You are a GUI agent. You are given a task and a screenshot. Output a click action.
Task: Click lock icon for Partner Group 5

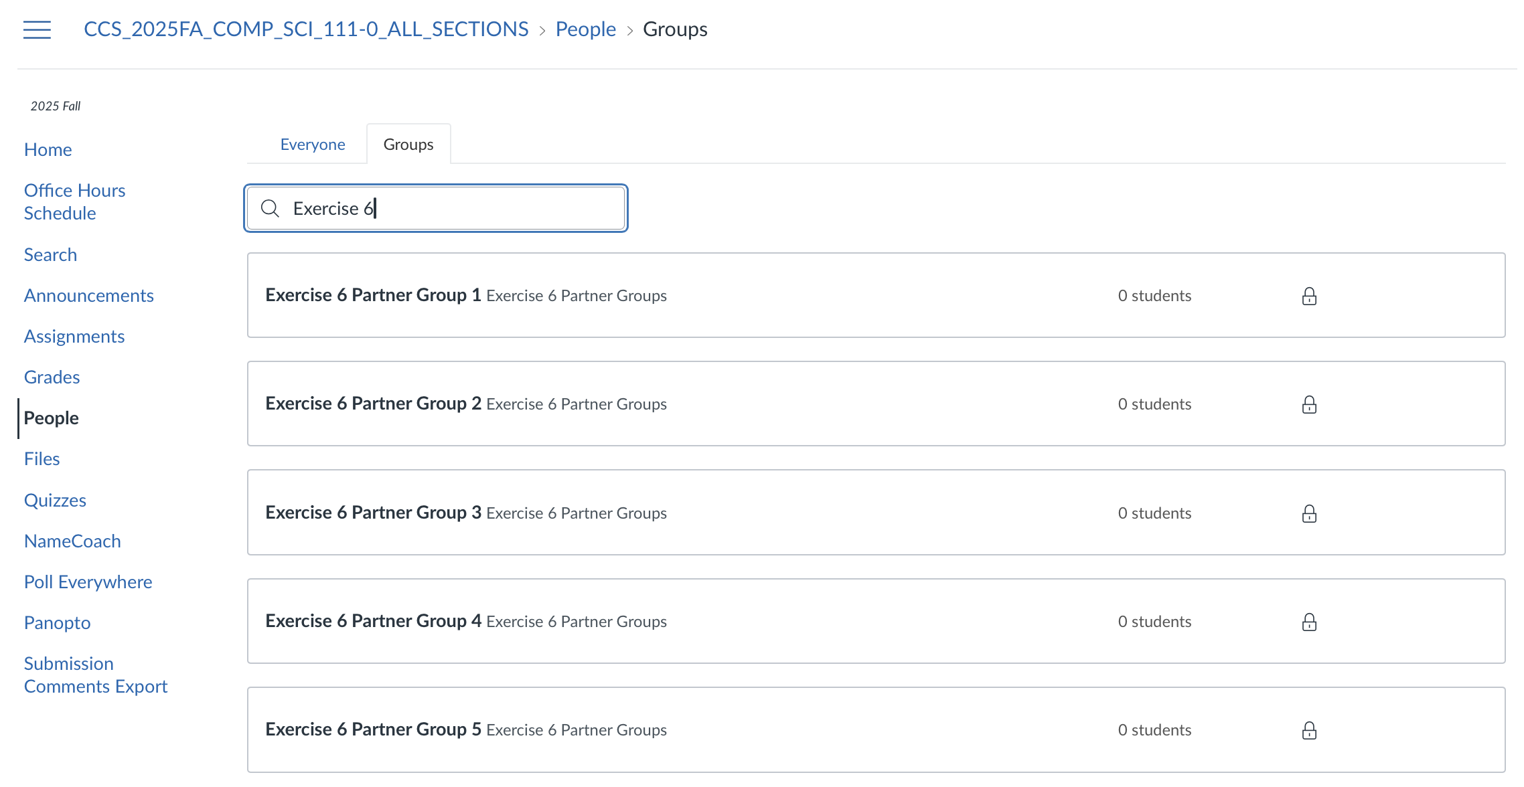[1309, 730]
